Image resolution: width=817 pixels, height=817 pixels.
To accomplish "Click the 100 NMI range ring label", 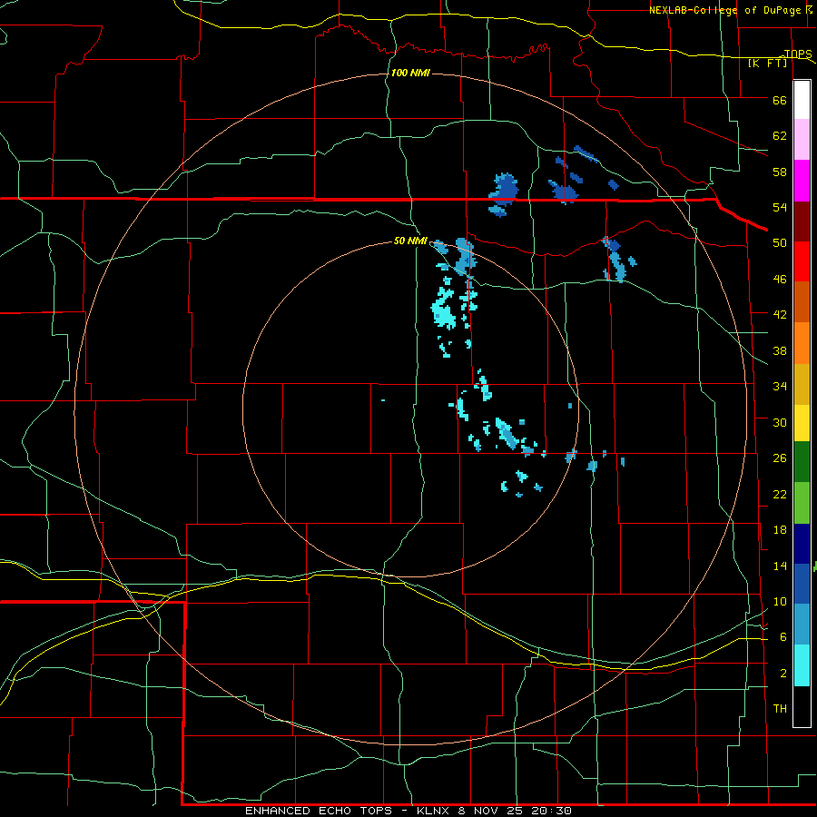I will point(410,73).
